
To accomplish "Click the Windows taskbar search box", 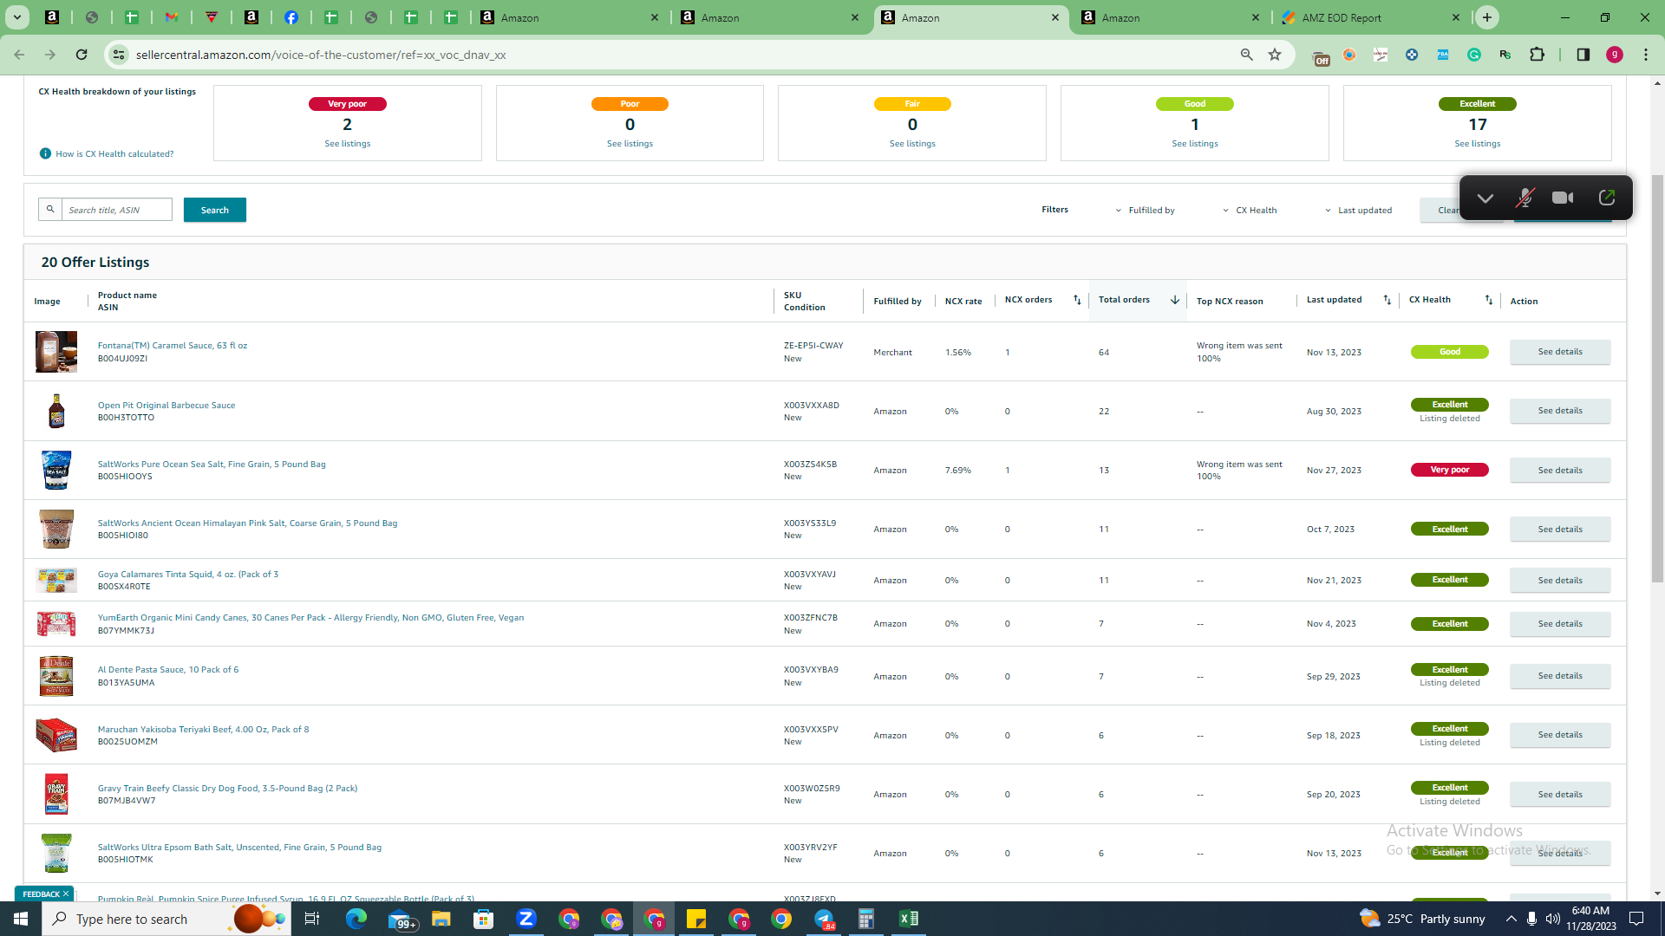I will click(x=167, y=919).
